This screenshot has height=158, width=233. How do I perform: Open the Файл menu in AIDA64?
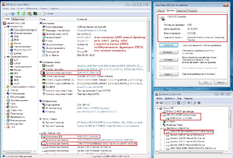(x=6, y=8)
